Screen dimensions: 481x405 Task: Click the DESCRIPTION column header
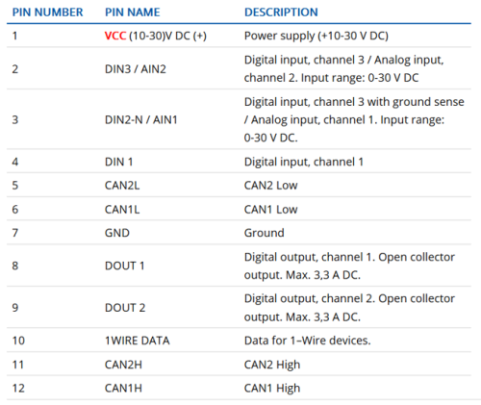281,13
